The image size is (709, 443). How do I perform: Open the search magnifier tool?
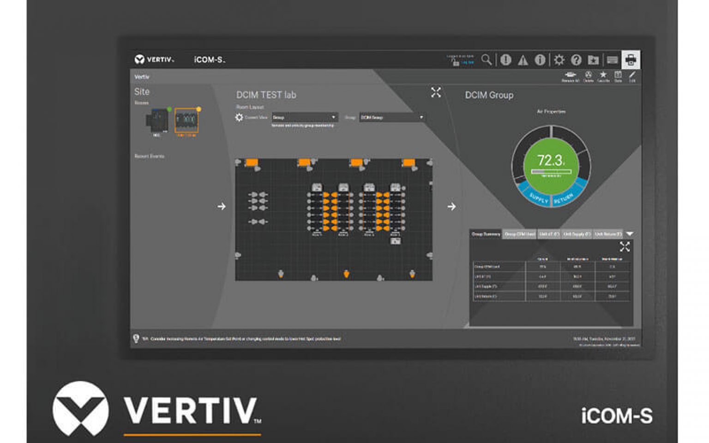(x=486, y=60)
